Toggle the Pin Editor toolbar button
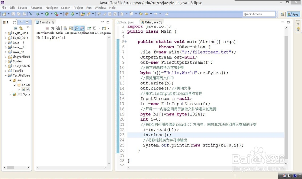302x179 pixels. [x=167, y=14]
